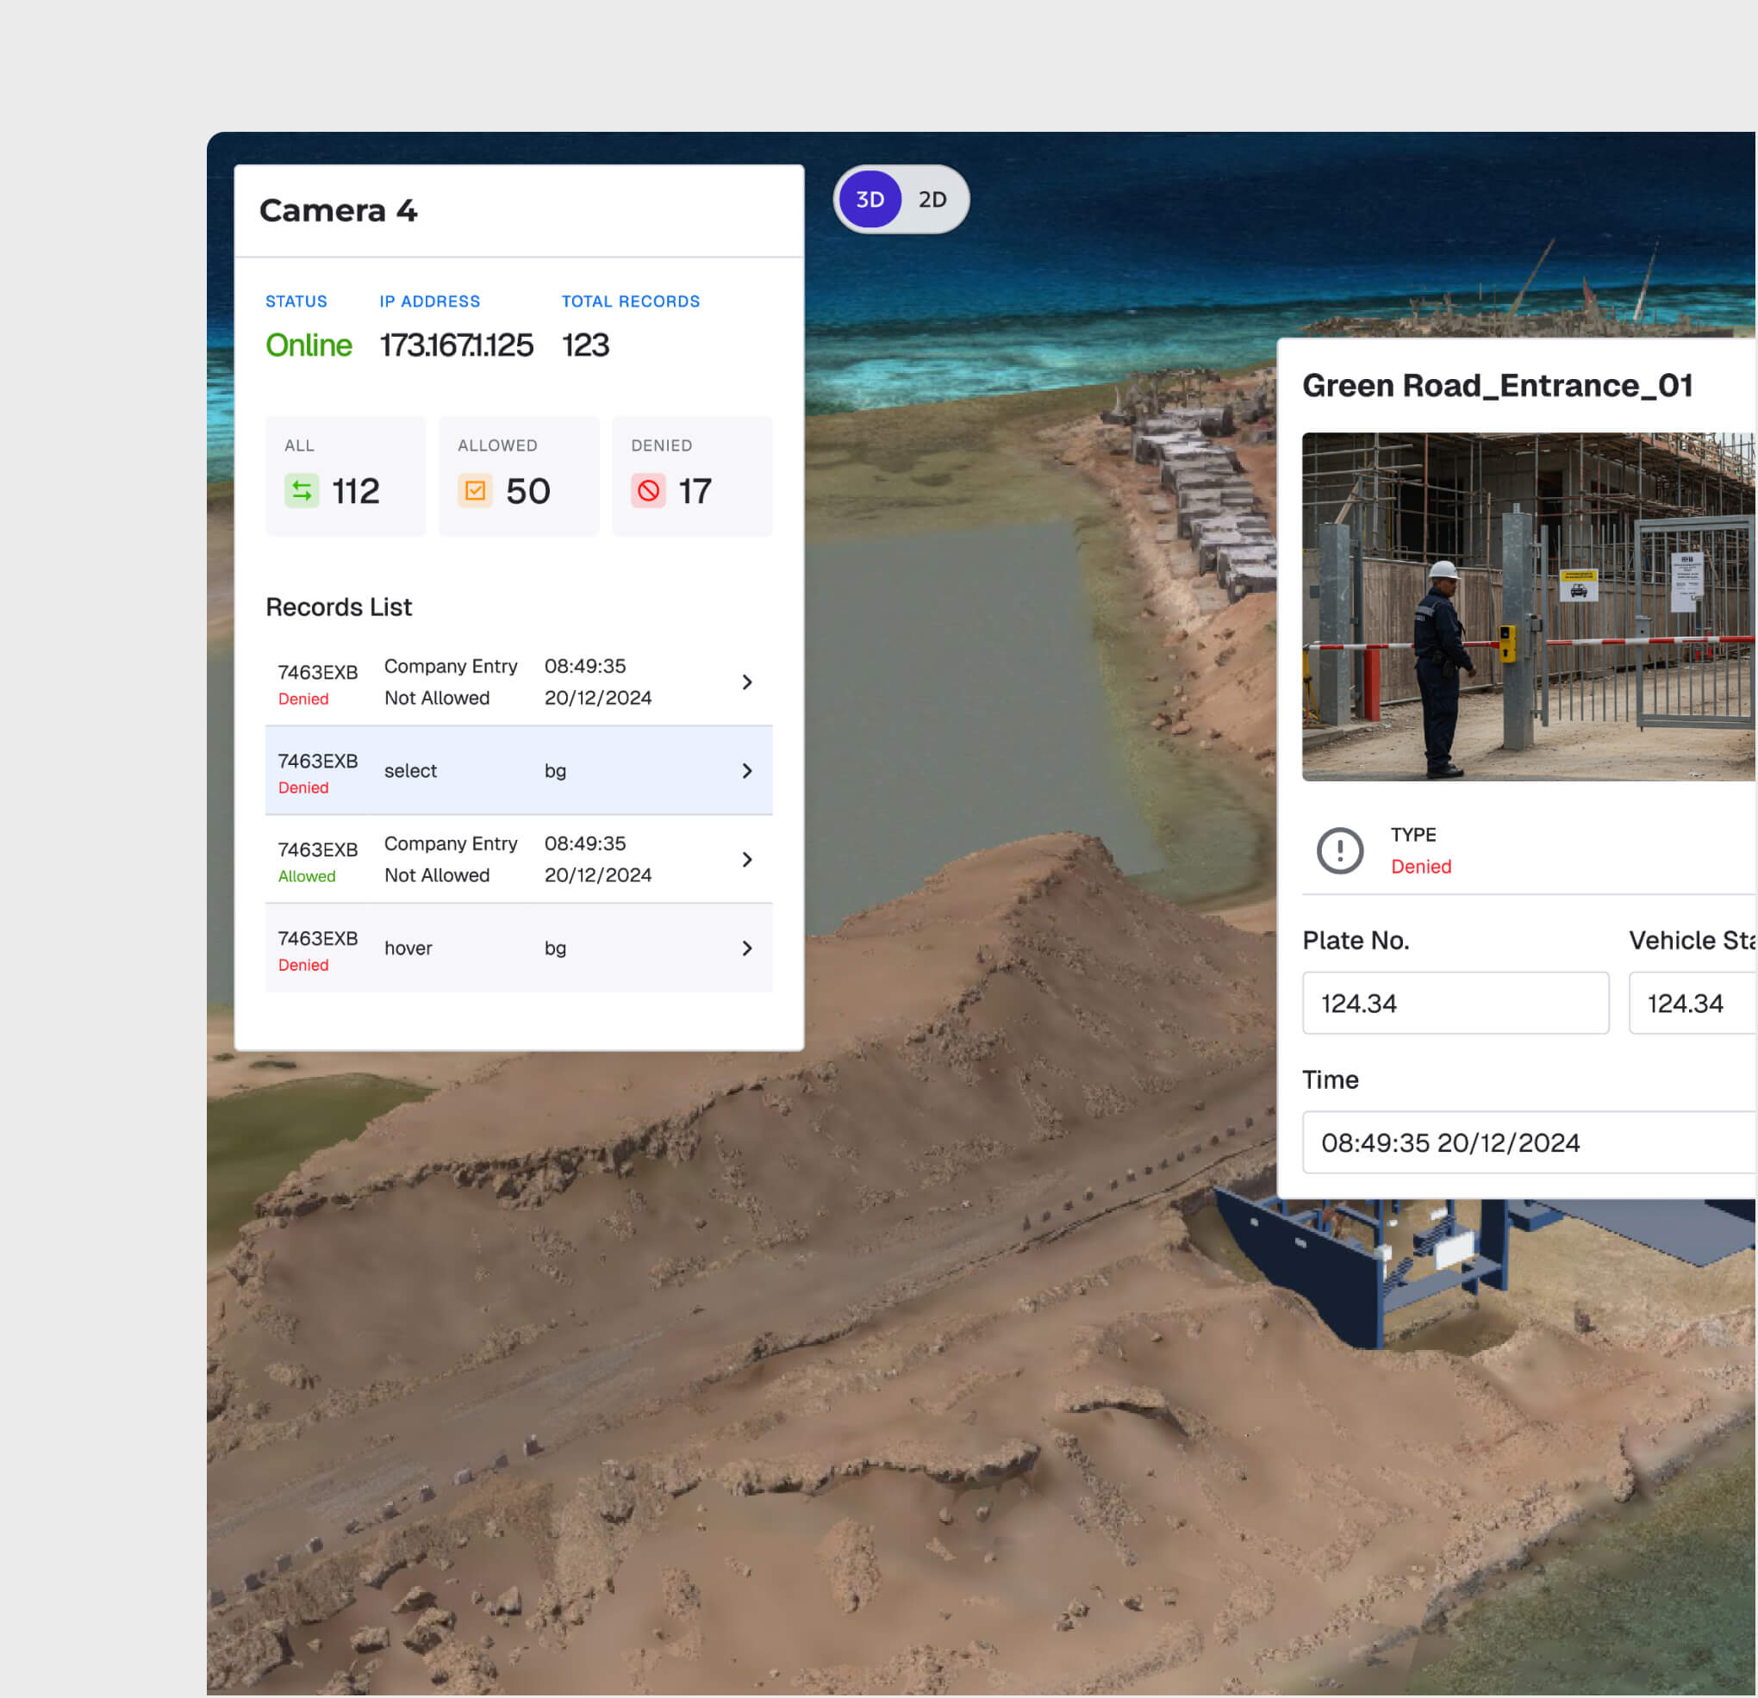This screenshot has width=1758, height=1698.
Task: Filter records by the All card
Action: [x=346, y=476]
